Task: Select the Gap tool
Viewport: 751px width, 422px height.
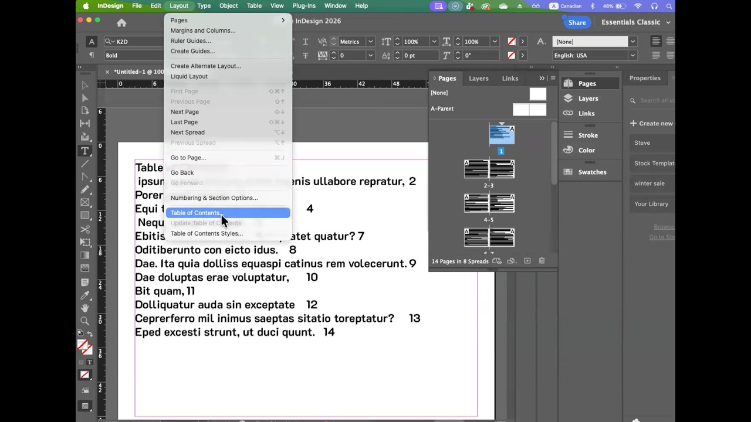Action: point(85,124)
